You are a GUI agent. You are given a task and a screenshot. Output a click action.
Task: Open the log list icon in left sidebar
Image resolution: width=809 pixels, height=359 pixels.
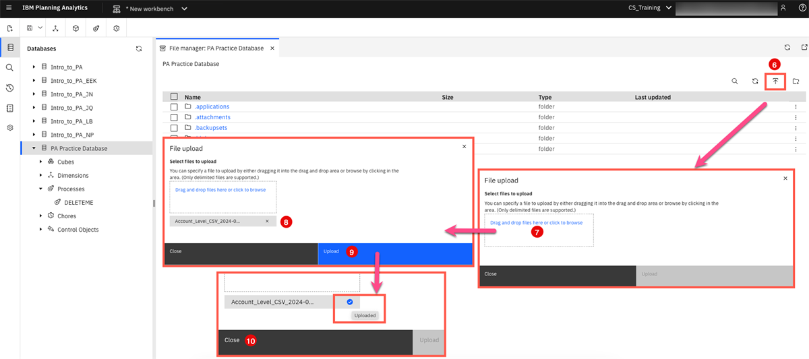(9, 108)
